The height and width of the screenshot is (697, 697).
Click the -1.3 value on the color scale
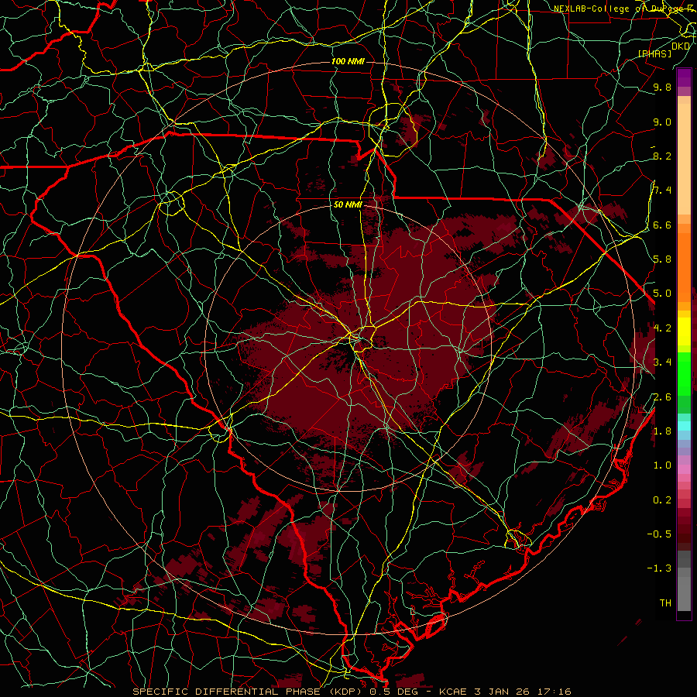pyautogui.click(x=659, y=568)
